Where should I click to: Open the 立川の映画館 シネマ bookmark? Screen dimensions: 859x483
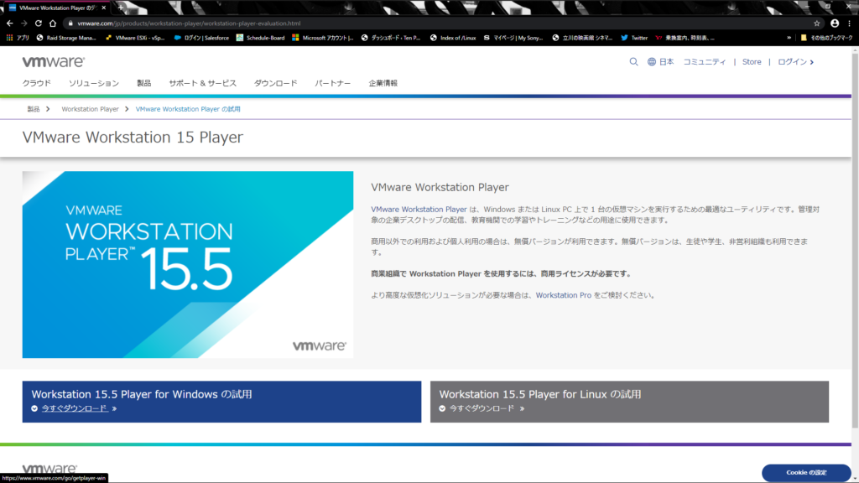[582, 38]
